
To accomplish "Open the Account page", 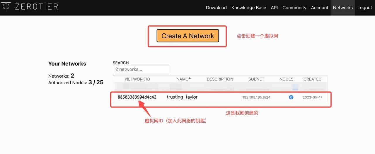I will coord(320,8).
